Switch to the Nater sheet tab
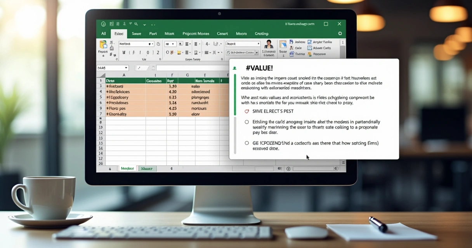The image size is (472, 248). point(147,169)
